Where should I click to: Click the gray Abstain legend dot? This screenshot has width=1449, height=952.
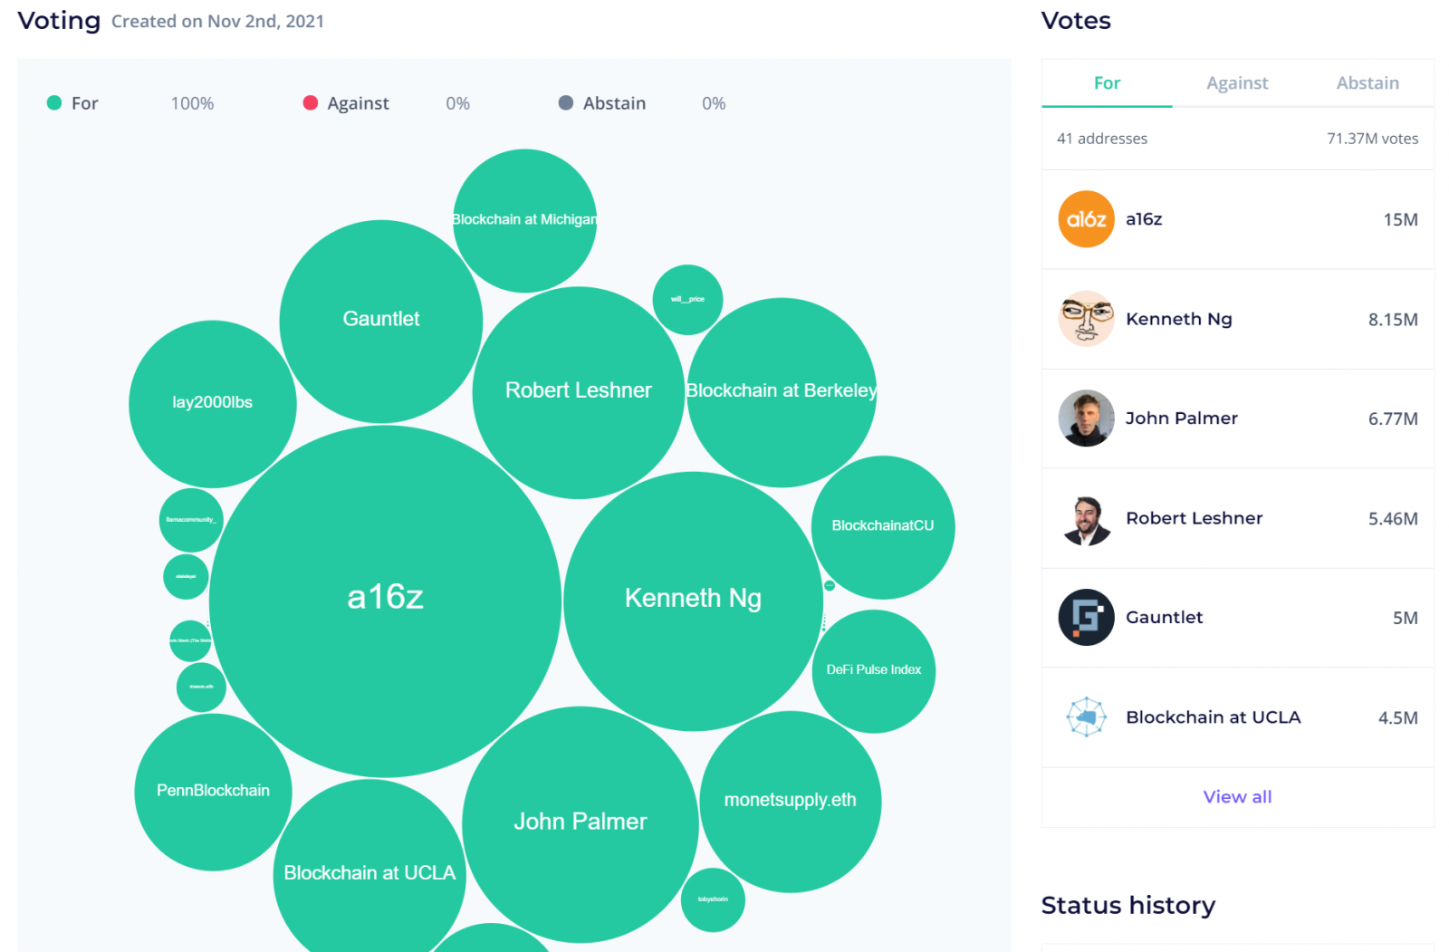coord(566,103)
